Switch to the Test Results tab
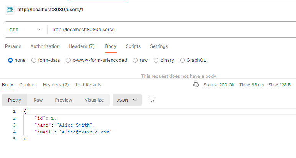Image resolution: width=296 pixels, height=158 pixels. (x=88, y=85)
